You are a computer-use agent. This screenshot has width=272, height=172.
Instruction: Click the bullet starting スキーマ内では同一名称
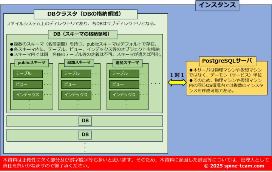86,55
